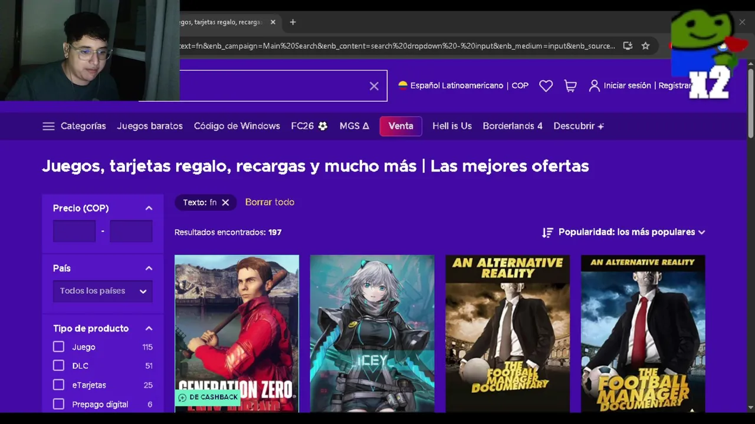Click the Prepago digital count '6'
The width and height of the screenshot is (755, 424).
coord(150,404)
